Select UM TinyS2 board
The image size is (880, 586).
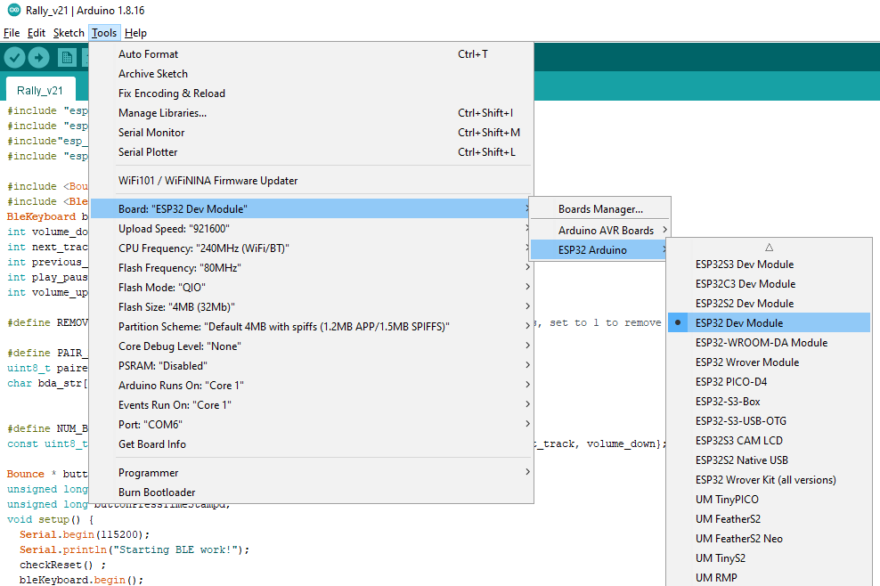(x=769, y=558)
